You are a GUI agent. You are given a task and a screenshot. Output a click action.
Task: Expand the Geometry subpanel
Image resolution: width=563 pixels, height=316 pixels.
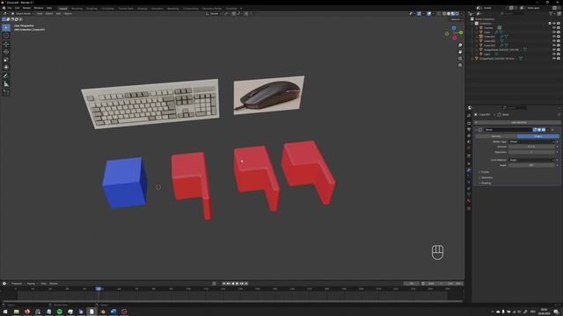(486, 177)
